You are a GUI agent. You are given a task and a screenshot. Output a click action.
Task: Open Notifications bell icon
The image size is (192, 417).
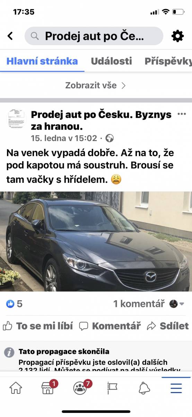click(x=144, y=388)
